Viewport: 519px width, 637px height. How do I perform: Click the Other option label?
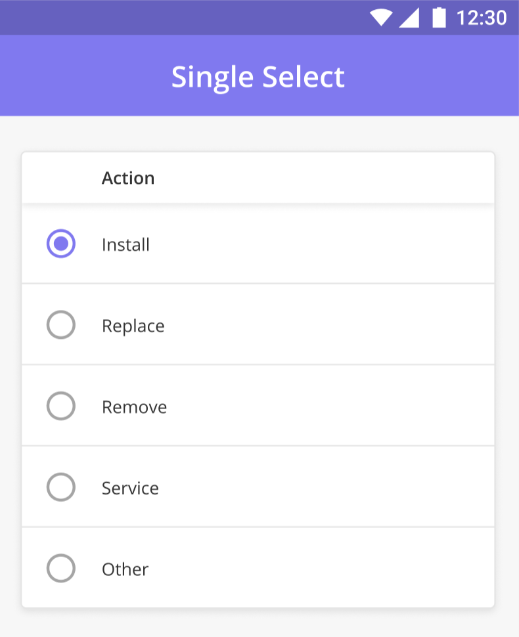click(125, 569)
